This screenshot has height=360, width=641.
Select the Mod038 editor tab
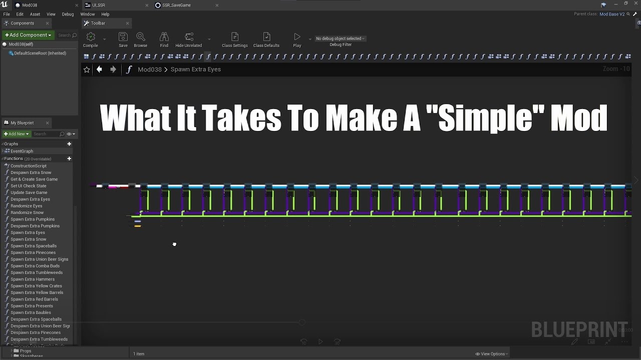pyautogui.click(x=30, y=5)
